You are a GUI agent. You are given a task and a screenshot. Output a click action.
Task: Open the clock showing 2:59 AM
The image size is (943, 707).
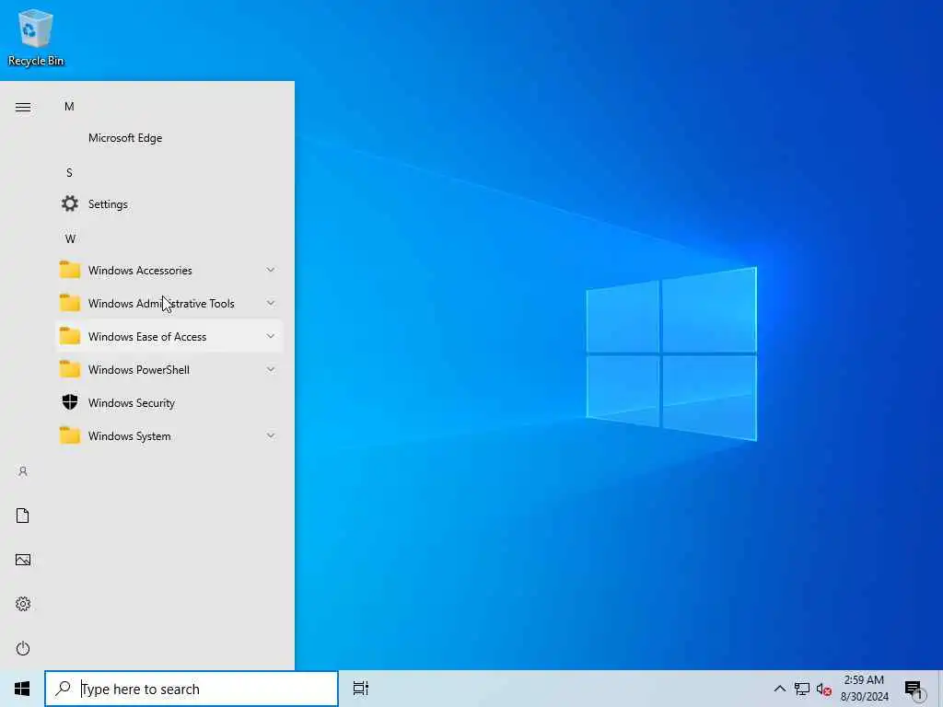click(864, 689)
